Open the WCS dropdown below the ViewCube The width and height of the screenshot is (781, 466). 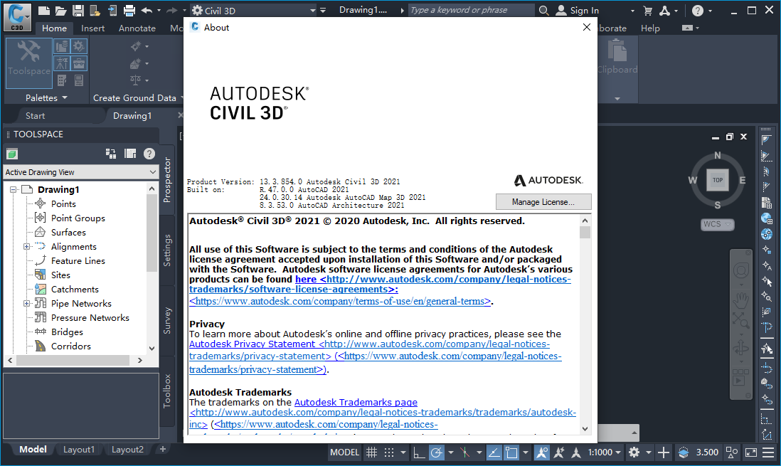pos(716,224)
